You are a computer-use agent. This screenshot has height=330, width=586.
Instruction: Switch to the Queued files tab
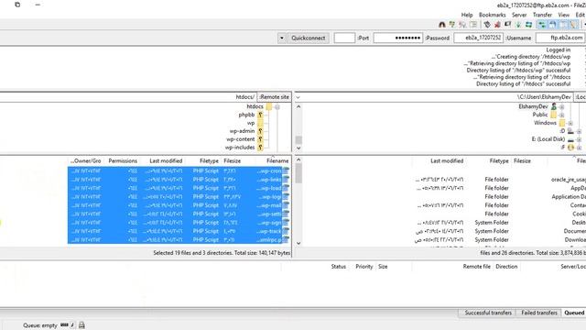coord(574,313)
